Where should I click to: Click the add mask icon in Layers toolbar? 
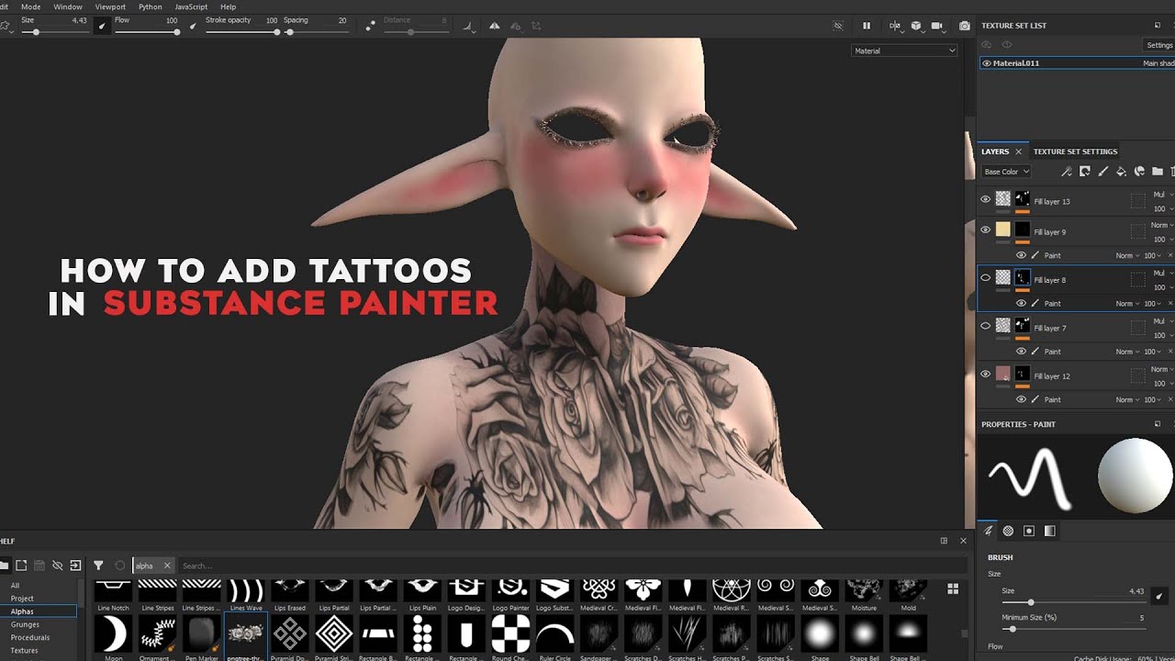1084,171
